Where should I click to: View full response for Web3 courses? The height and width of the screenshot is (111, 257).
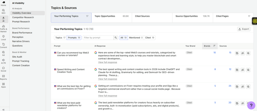[107, 62]
